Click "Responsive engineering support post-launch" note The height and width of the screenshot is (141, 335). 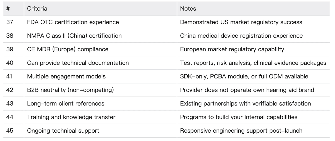(241, 131)
